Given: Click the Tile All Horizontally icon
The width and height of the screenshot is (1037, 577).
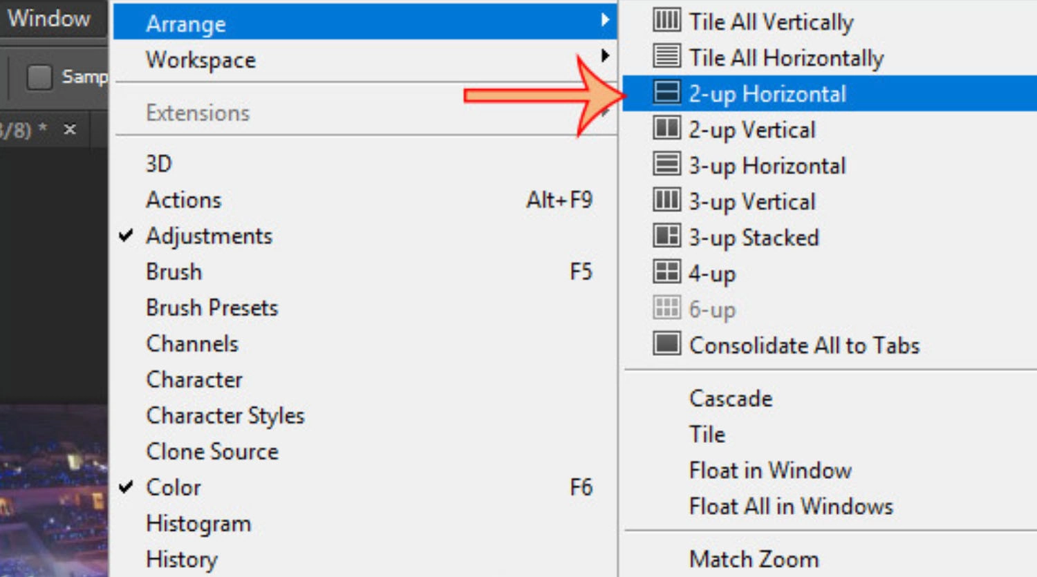Looking at the screenshot, I should pyautogui.click(x=666, y=55).
